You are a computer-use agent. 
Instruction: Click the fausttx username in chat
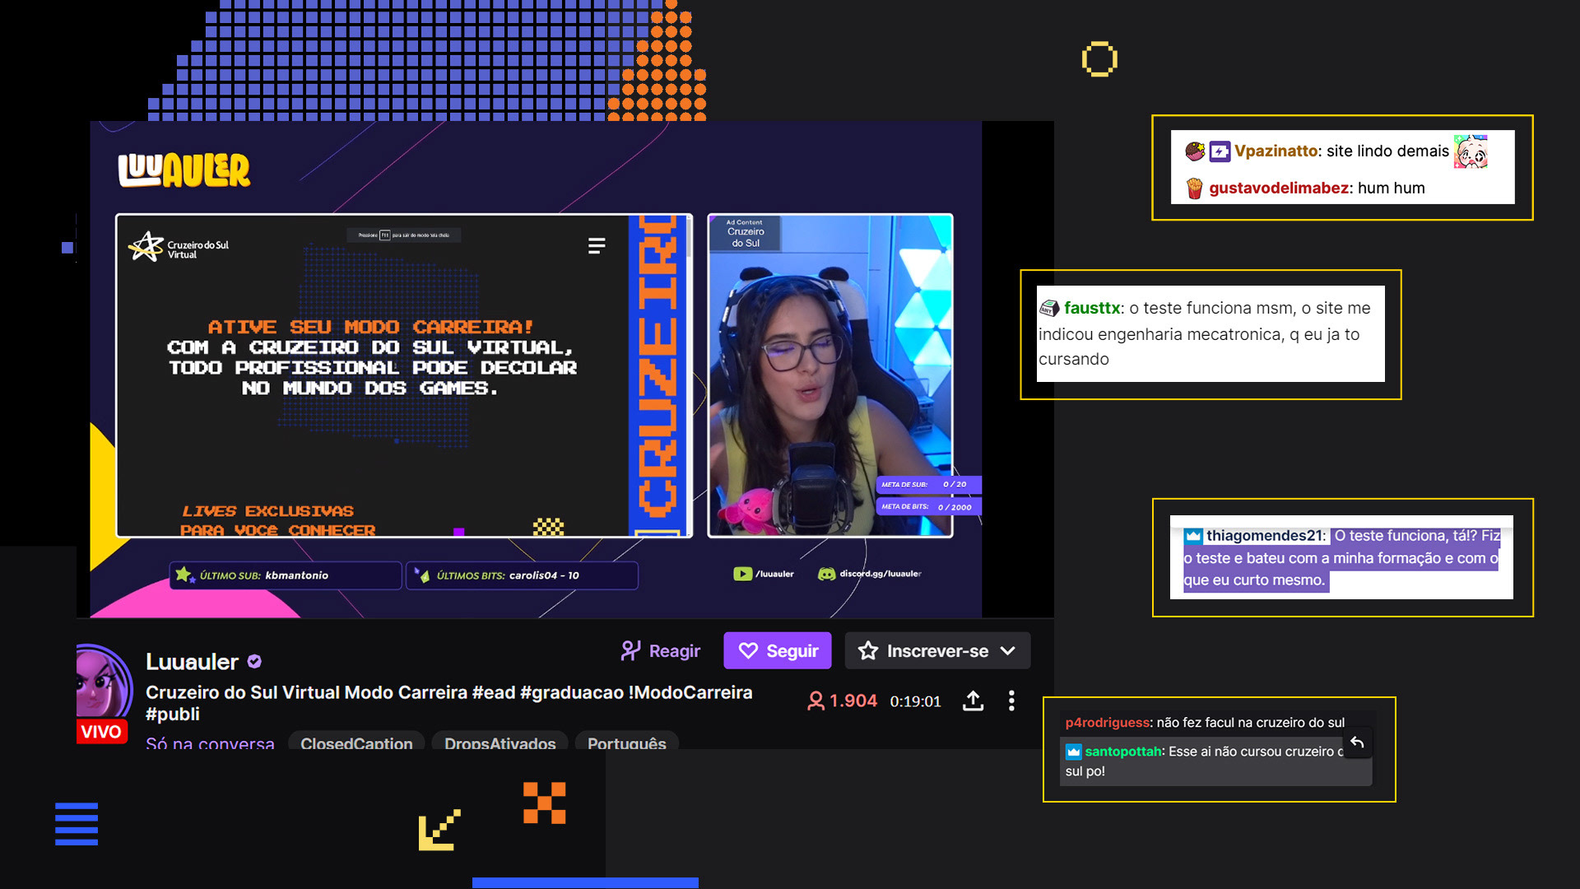click(x=1092, y=308)
